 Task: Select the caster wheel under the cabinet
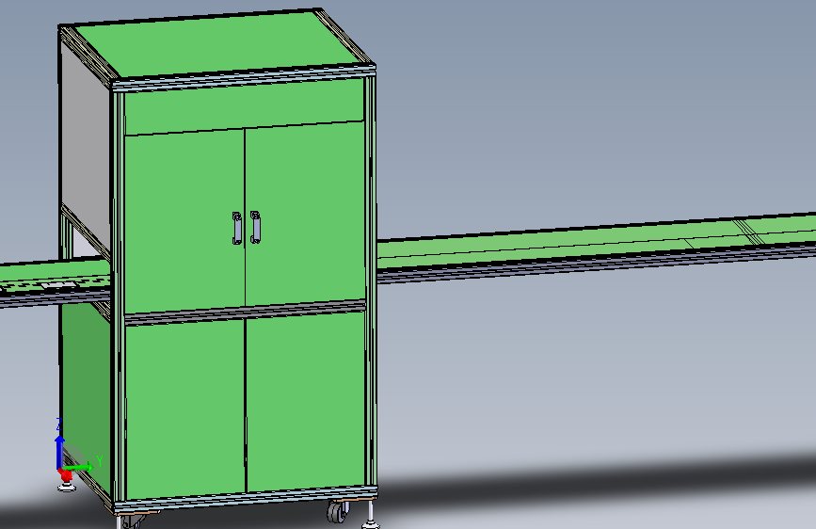pos(337,511)
